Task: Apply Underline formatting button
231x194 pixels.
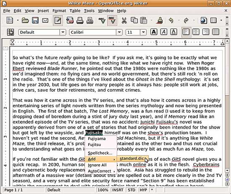Action: pyautogui.click(x=173, y=31)
